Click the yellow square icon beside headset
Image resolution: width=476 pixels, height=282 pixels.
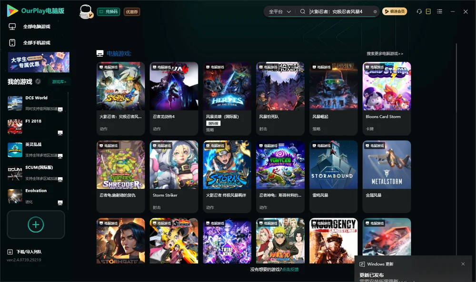click(x=428, y=11)
